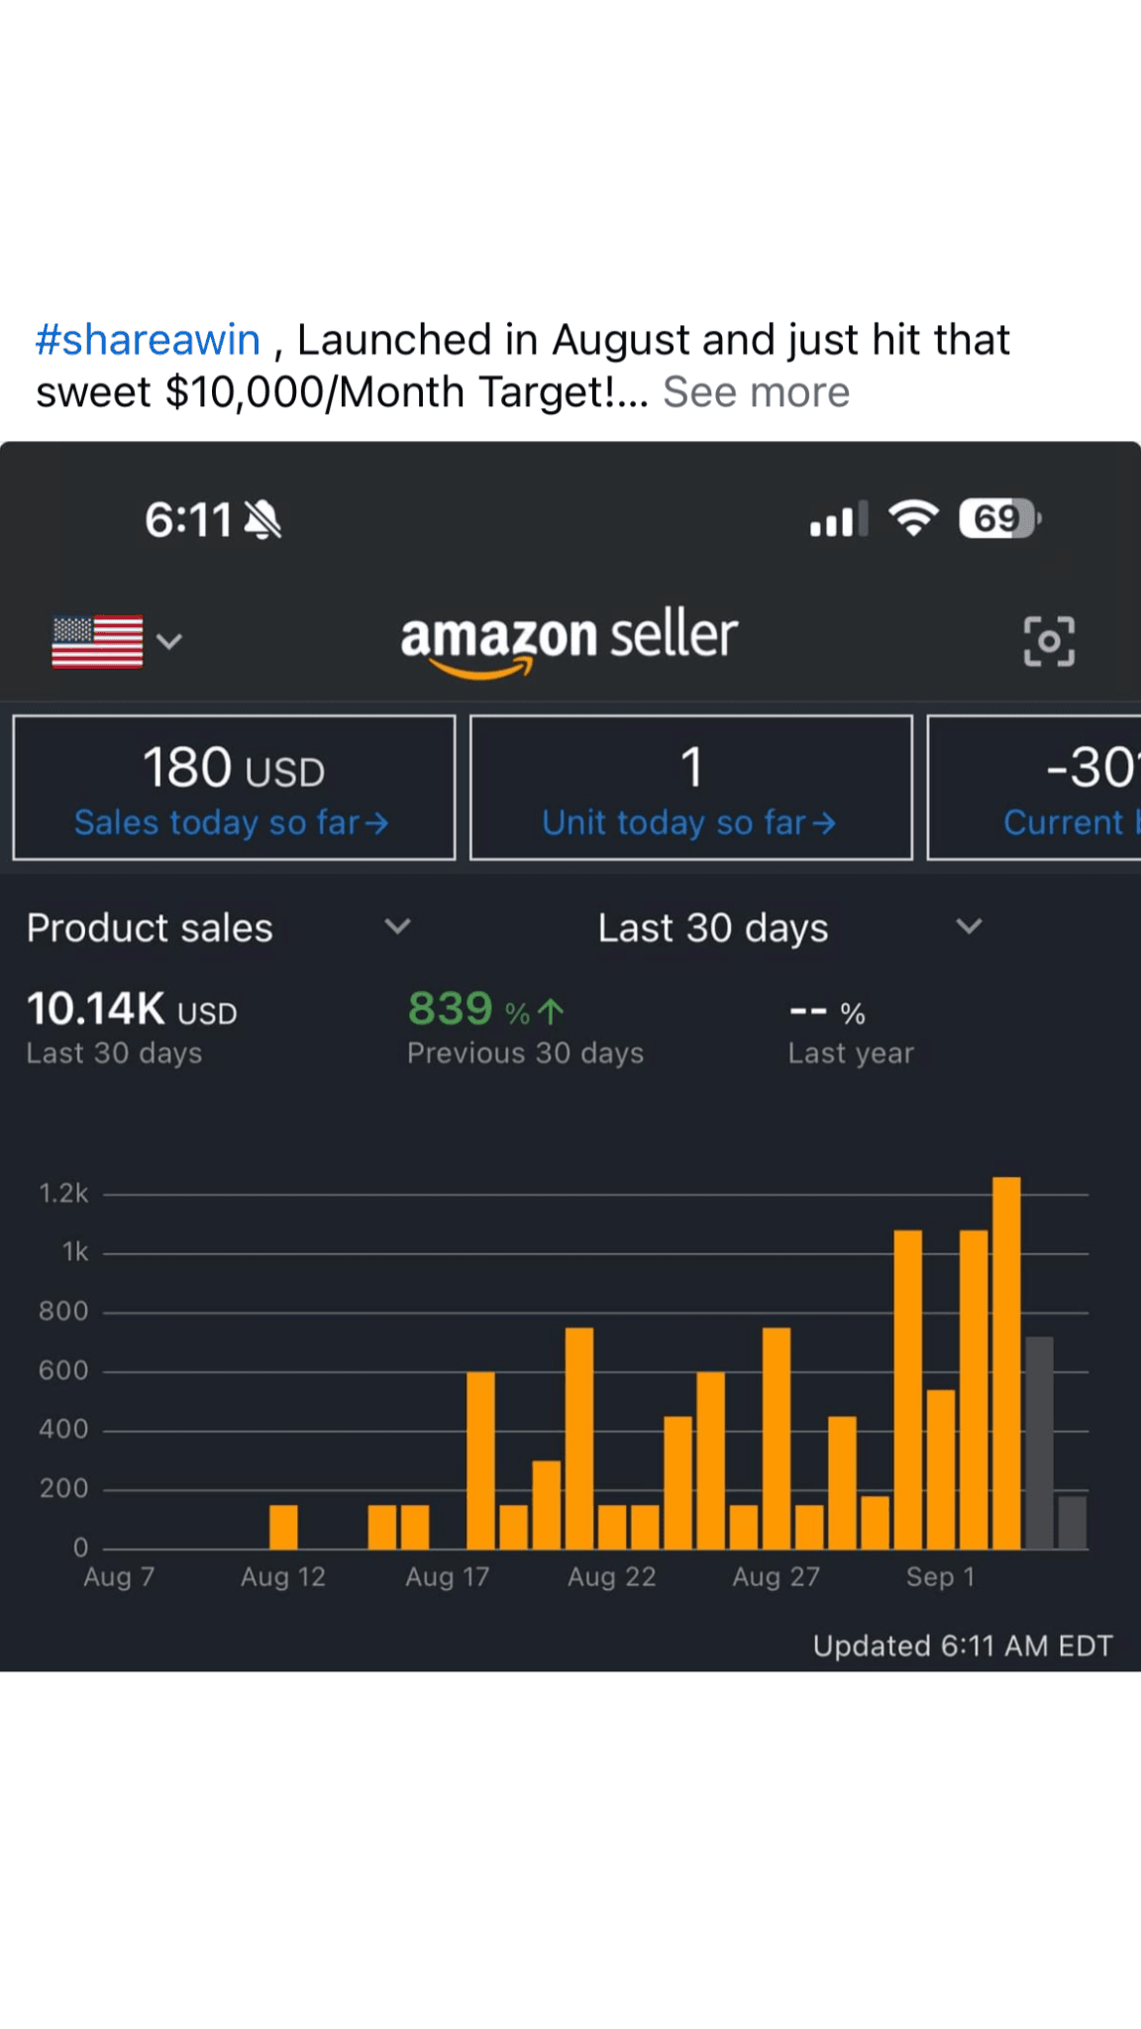1141x2029 pixels.
Task: Tap the Sep 1 axis label
Action: pos(940,1576)
